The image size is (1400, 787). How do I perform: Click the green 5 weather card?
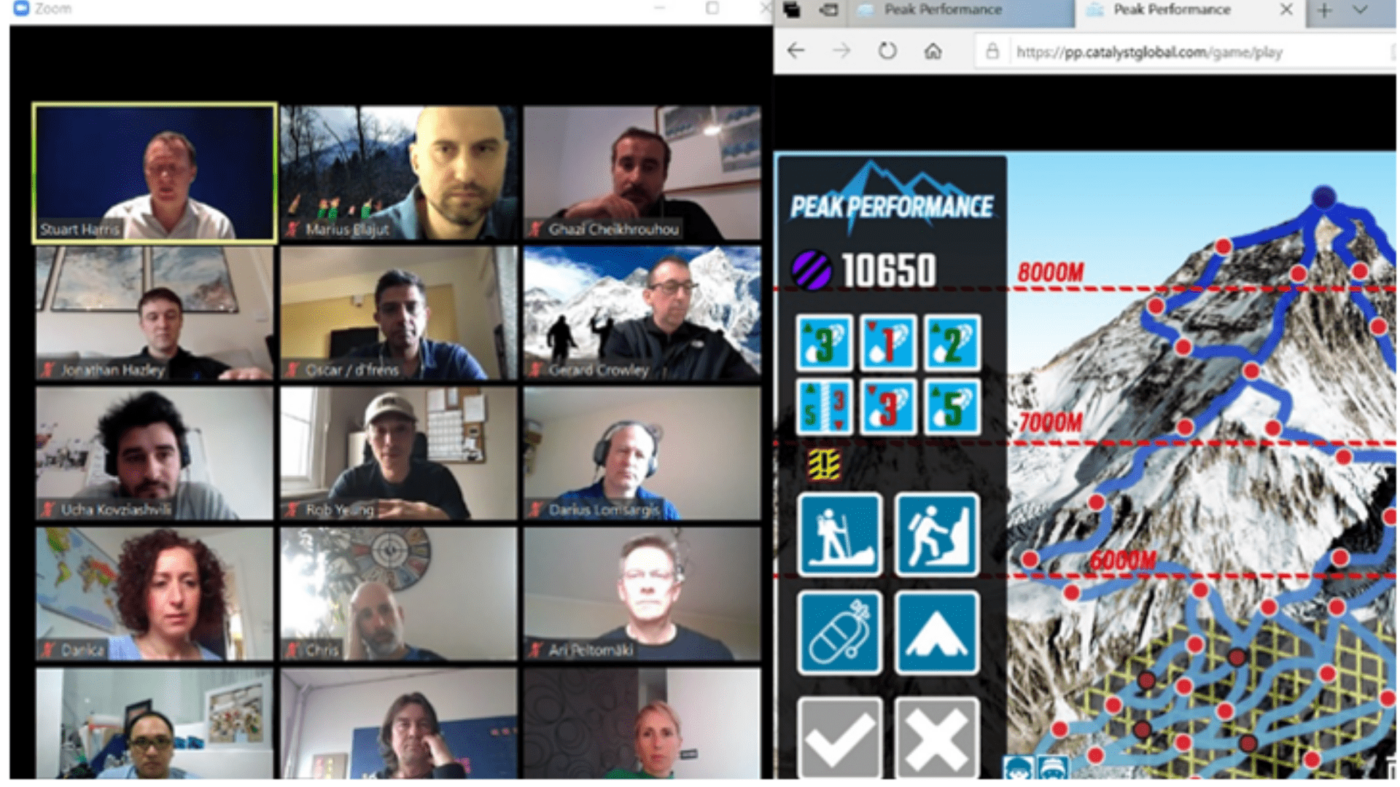[951, 407]
